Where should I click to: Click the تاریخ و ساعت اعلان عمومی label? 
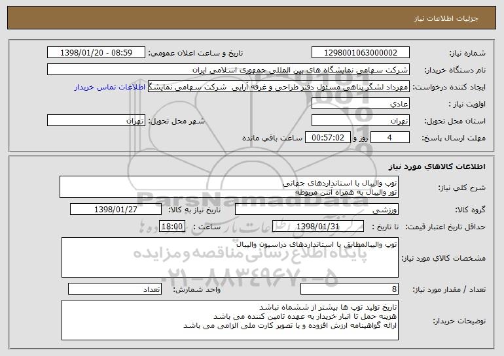196,54
